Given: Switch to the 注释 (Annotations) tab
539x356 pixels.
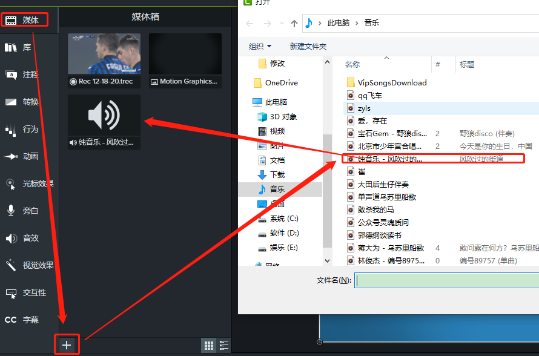Looking at the screenshot, I should pyautogui.click(x=21, y=74).
